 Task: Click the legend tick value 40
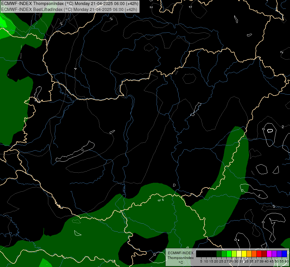tap(266, 261)
